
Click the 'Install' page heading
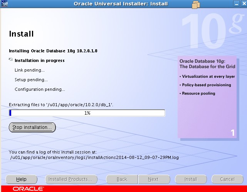(x=21, y=34)
